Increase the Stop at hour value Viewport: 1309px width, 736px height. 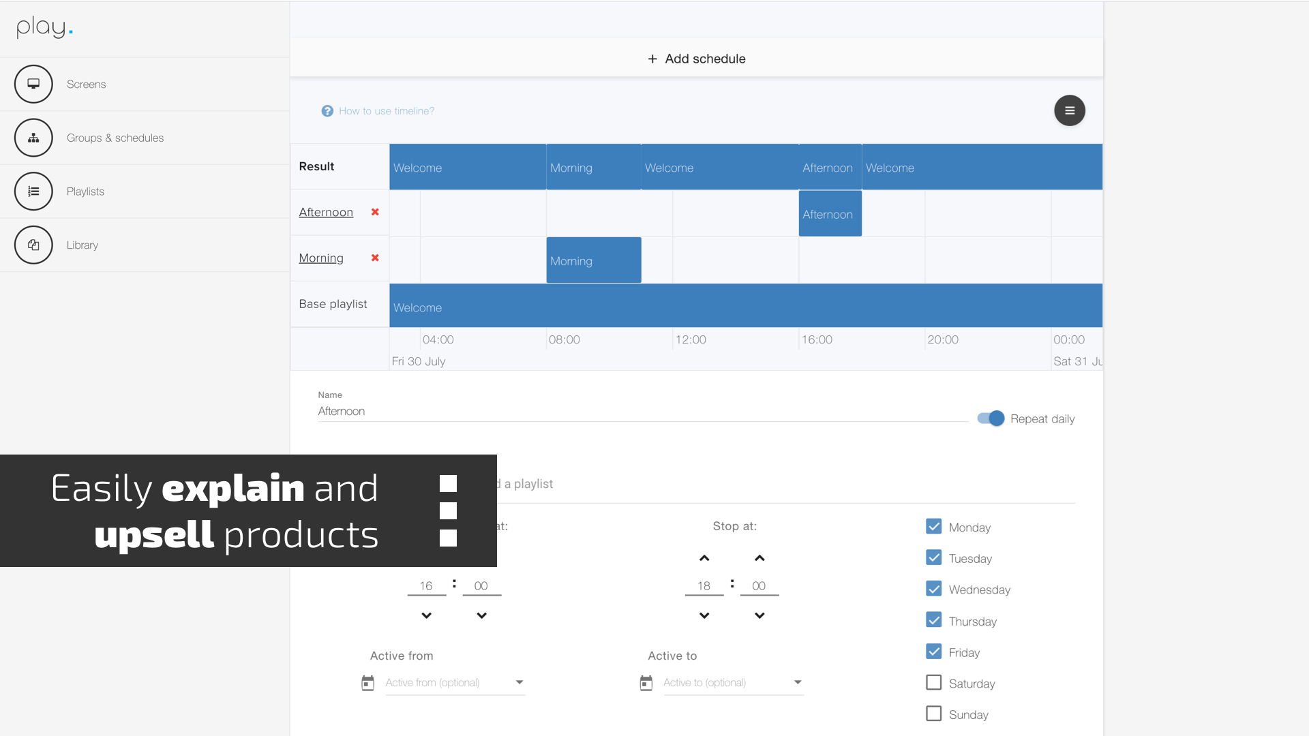pos(704,558)
